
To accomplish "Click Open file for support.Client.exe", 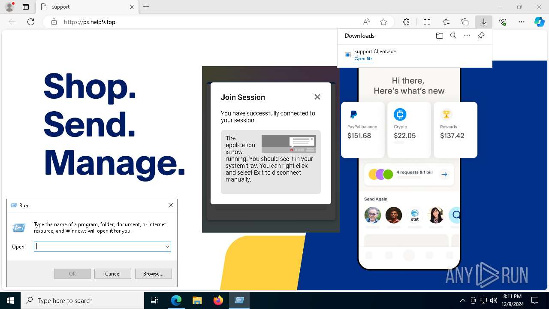I will (x=363, y=59).
